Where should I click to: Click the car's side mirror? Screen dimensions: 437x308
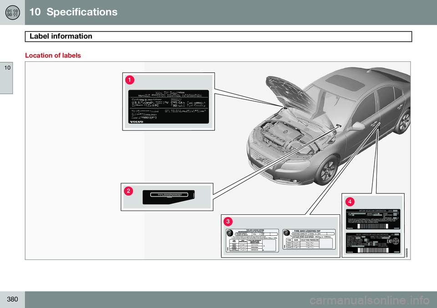click(358, 126)
